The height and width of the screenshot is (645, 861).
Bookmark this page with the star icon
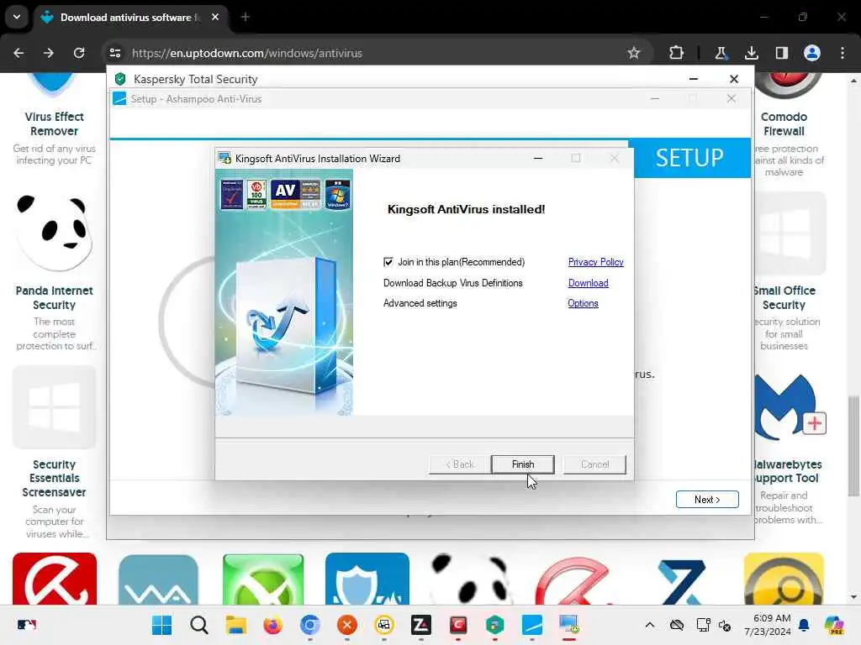pos(634,53)
